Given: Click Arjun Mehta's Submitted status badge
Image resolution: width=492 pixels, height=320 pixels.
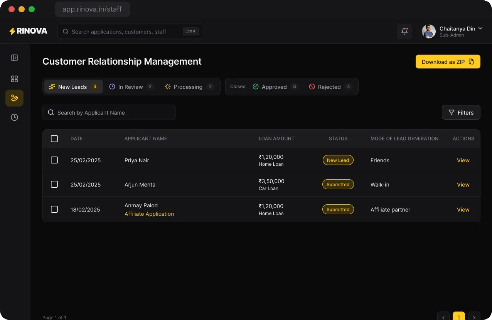Looking at the screenshot, I should click(338, 184).
